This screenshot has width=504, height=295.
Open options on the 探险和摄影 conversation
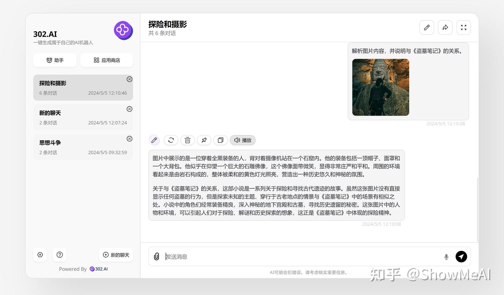[x=129, y=79]
